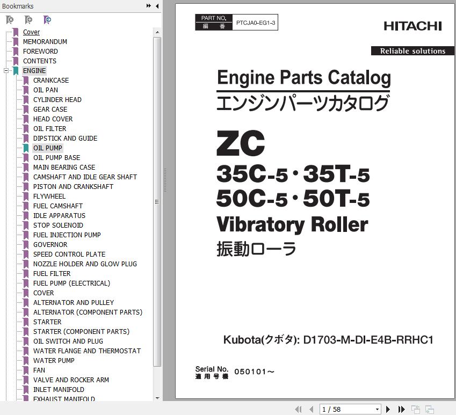Open the page number dropdown arrow

pyautogui.click(x=377, y=410)
